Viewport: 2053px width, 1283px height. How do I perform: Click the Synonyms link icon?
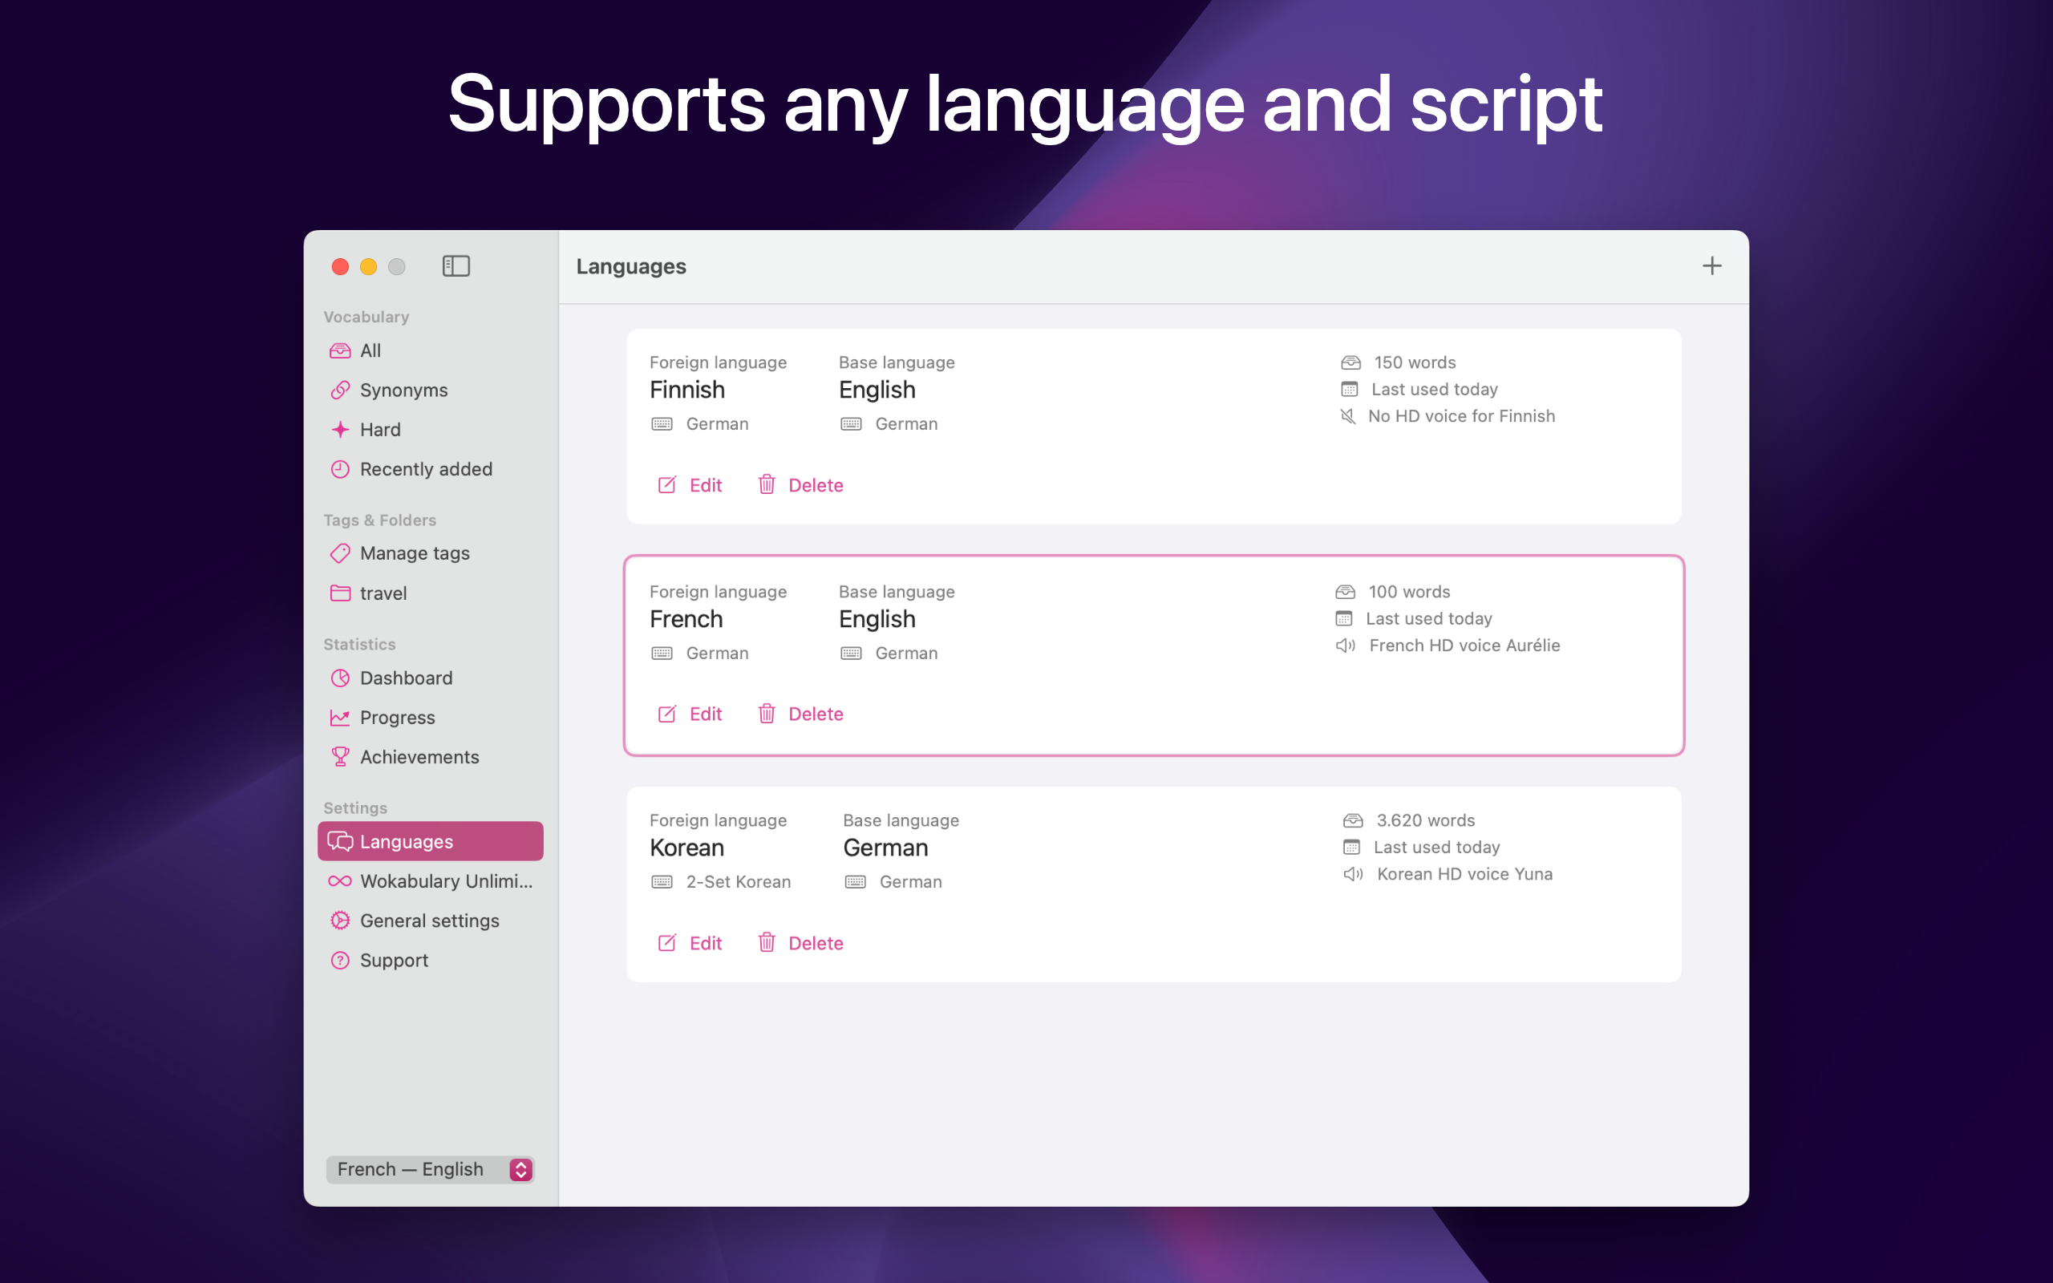340,391
